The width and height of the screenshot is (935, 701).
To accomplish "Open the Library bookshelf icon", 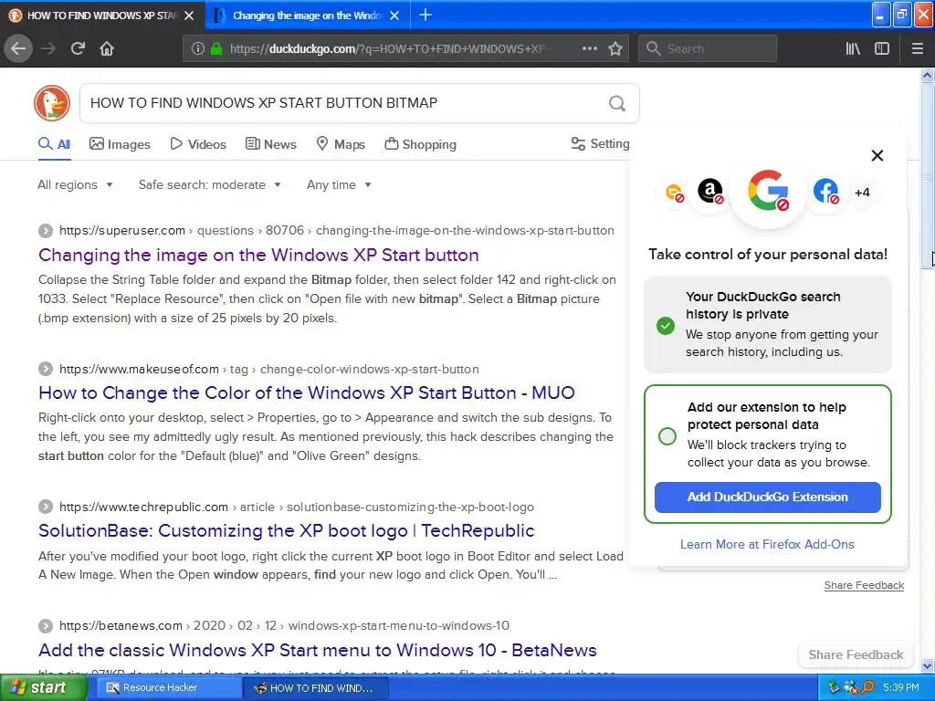I will 853,48.
